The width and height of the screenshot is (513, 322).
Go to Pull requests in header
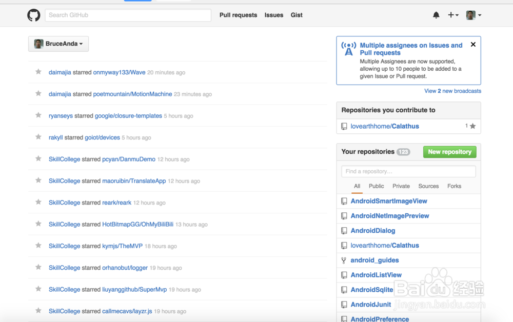238,15
